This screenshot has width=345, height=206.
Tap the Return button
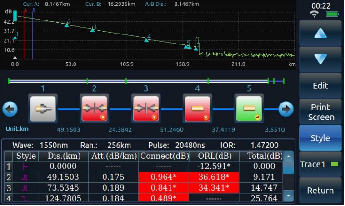[320, 191]
